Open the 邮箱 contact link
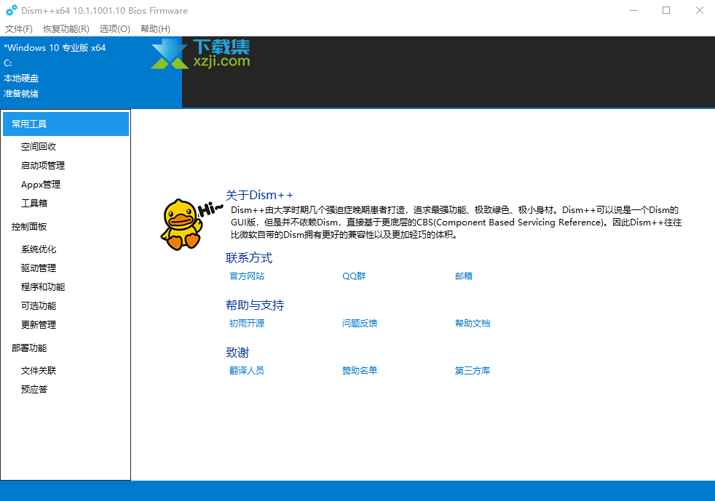Image resolution: width=715 pixels, height=501 pixels. tap(464, 276)
